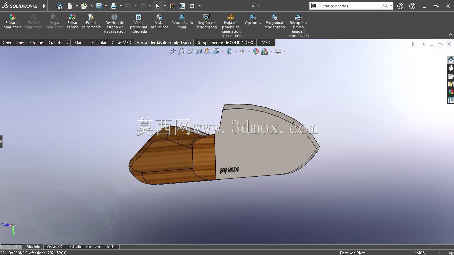Viewport: 454px width, 255px height.
Task: Open Appearances task pane tab
Action: click(x=451, y=92)
